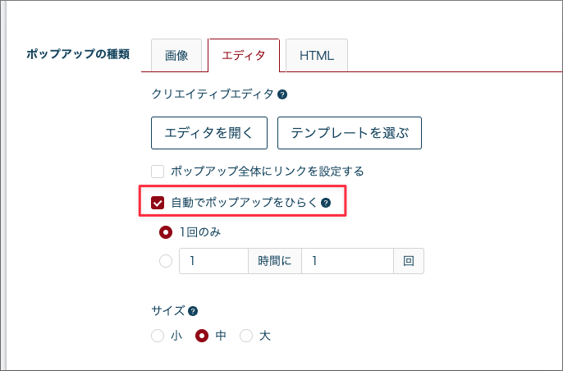Image resolution: width=563 pixels, height=371 pixels.
Task: Enable ポップアップ全体にリンクを設定する checkbox
Action: [x=158, y=172]
